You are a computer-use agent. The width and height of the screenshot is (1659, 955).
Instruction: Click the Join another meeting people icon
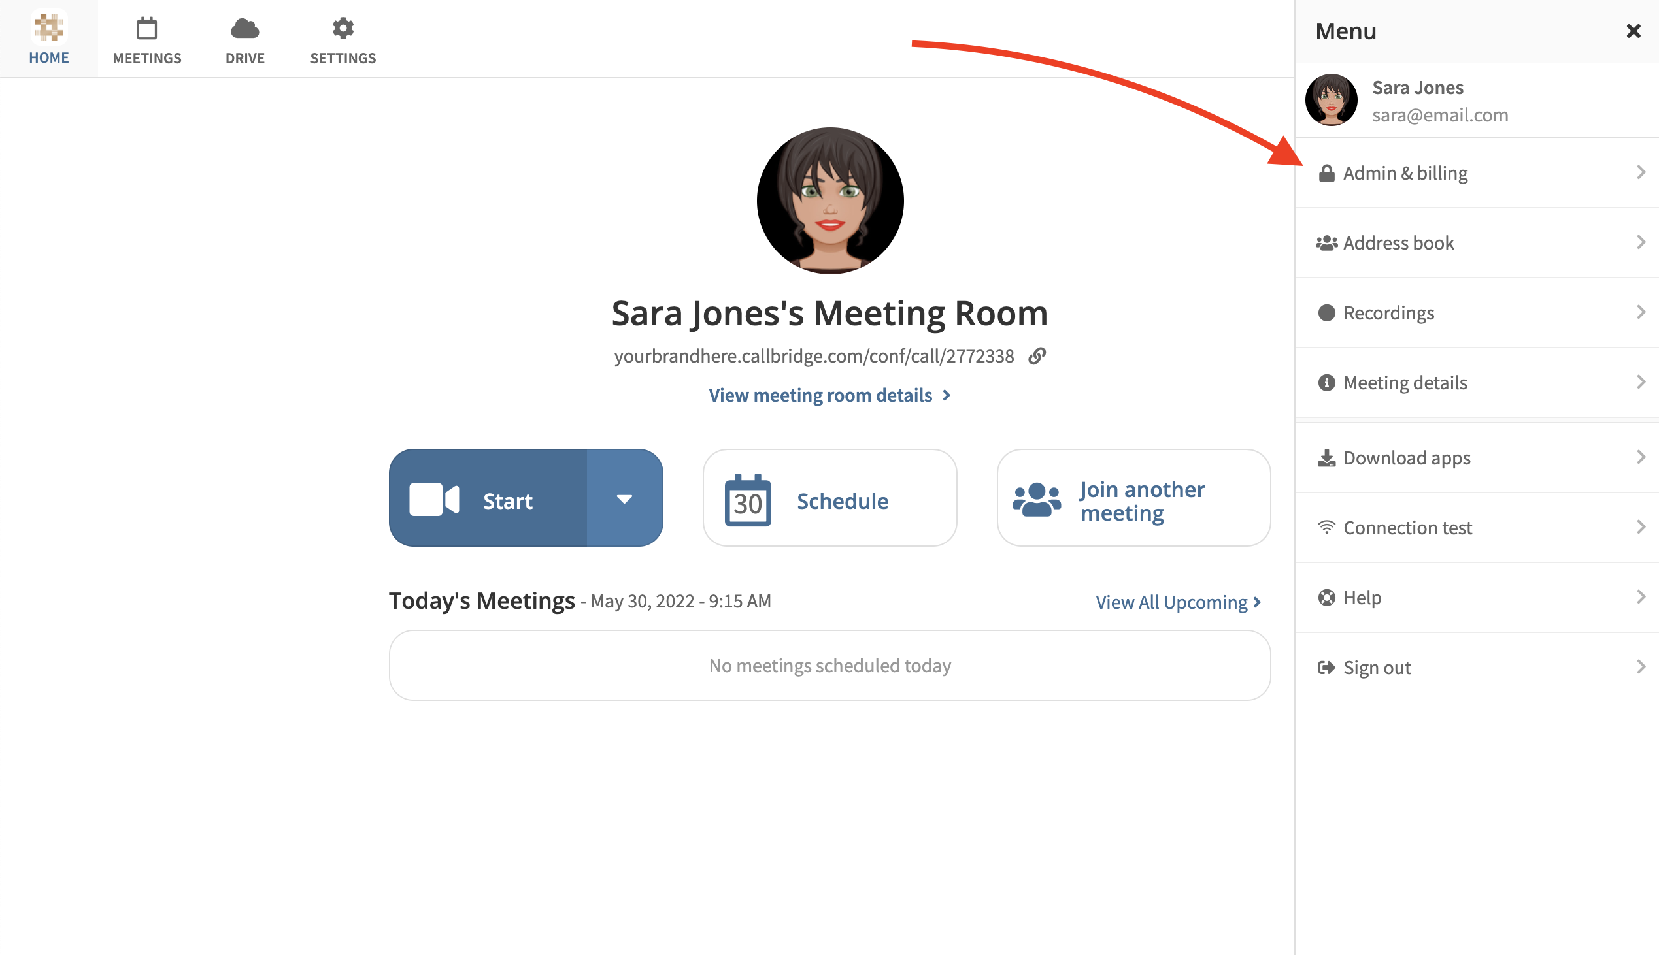pyautogui.click(x=1036, y=500)
